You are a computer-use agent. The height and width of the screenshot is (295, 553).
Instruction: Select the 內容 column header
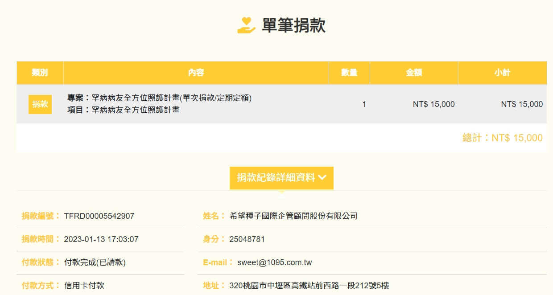point(196,73)
